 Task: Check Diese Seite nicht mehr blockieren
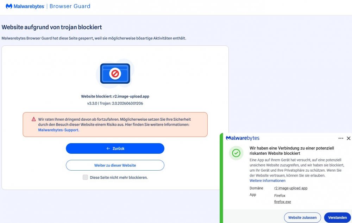point(85,178)
